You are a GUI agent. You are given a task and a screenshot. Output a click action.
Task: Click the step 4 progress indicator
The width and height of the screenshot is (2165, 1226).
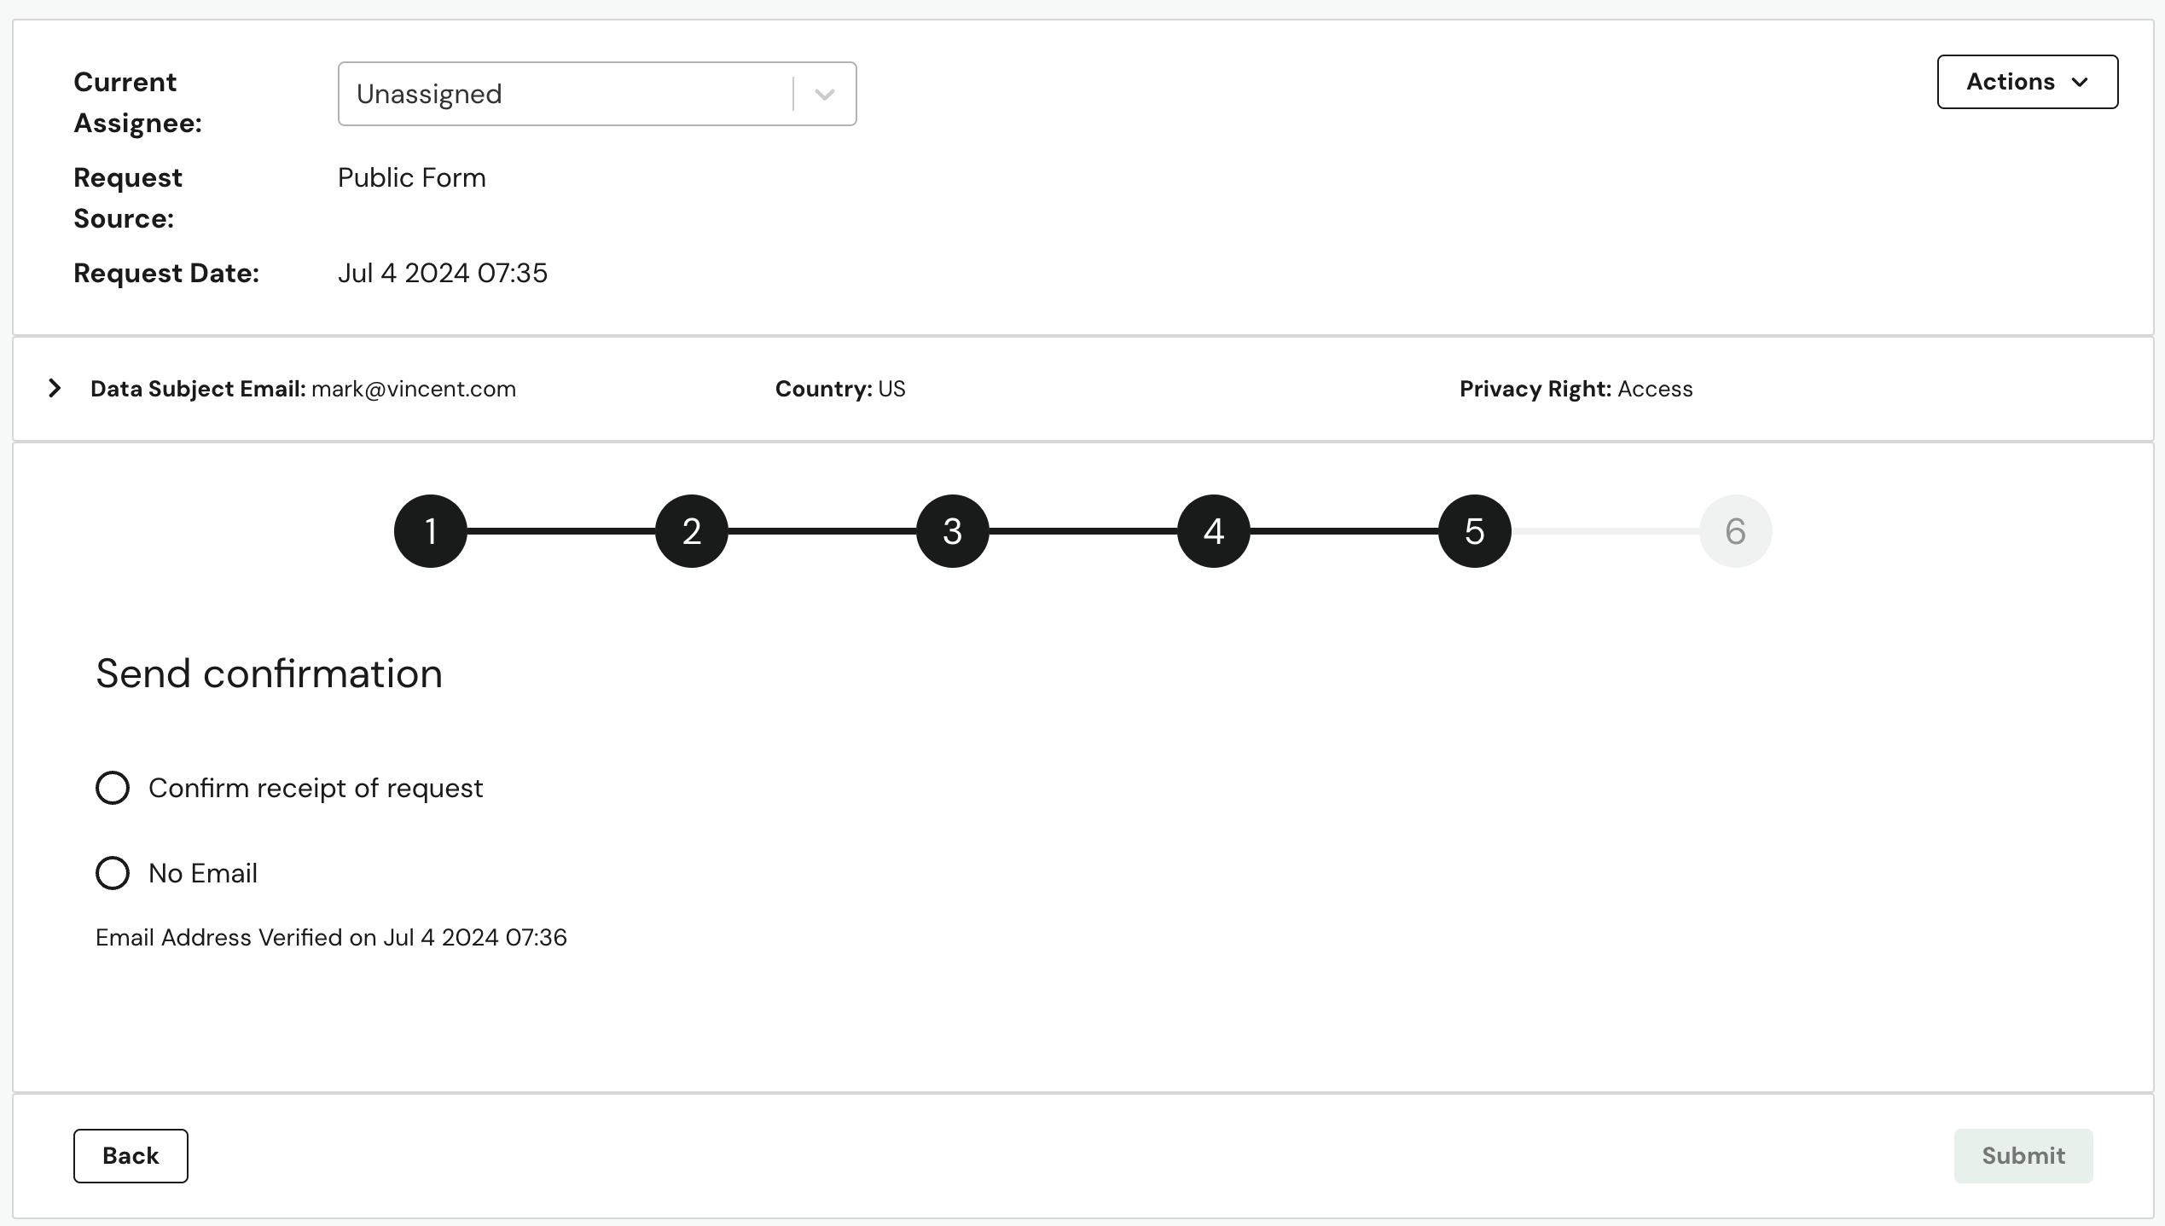click(x=1213, y=530)
